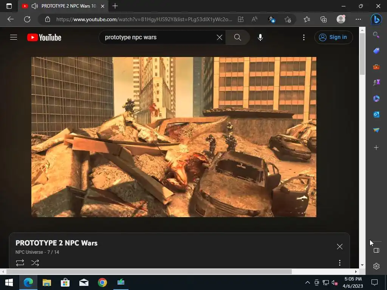Open tracking prevention extension icon
Image resolution: width=387 pixels, height=290 pixels.
[271, 19]
